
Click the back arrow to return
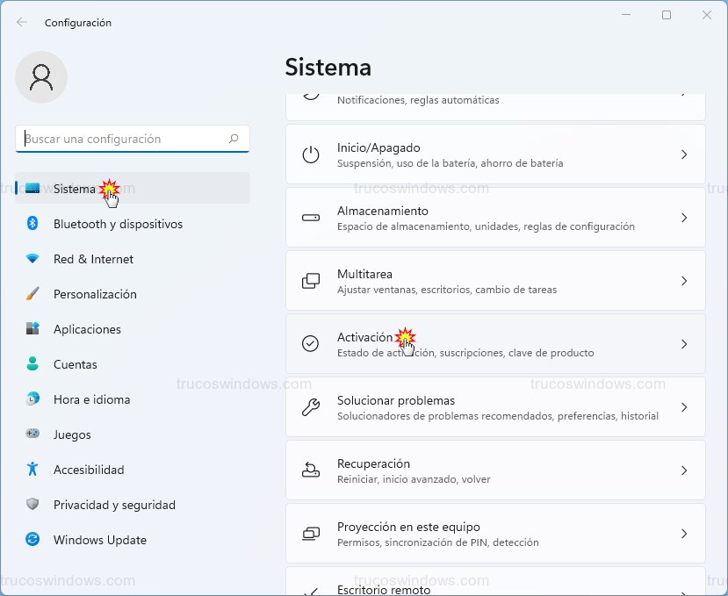[x=21, y=23]
